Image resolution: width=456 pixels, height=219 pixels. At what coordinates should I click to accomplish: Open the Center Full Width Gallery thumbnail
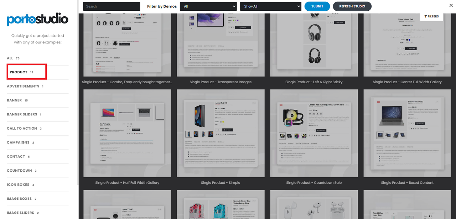click(407, 45)
